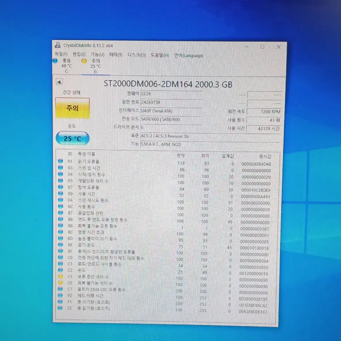
Task: Click status circle for BC 명령 시간 초과
Action: 60,232
